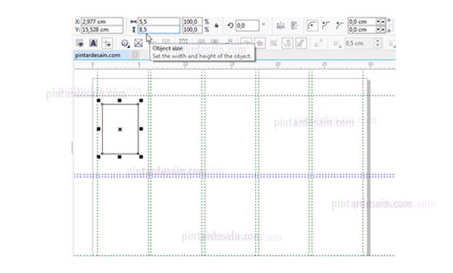Open the circular target options icon dropdown
The width and height of the screenshot is (453, 273).
pyautogui.click(x=125, y=43)
